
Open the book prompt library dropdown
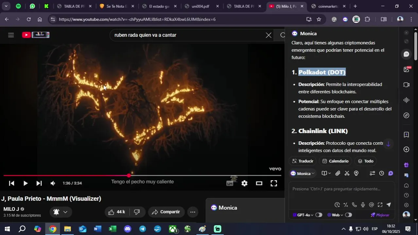(326, 173)
